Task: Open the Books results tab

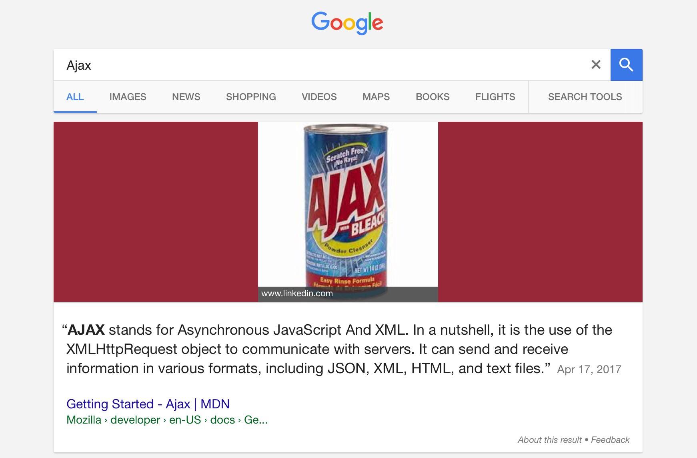Action: 433,97
